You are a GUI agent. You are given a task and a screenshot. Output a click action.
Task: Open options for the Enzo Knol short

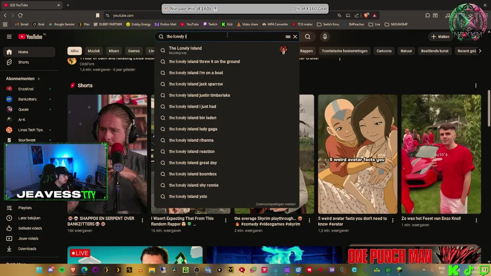tap(476, 220)
